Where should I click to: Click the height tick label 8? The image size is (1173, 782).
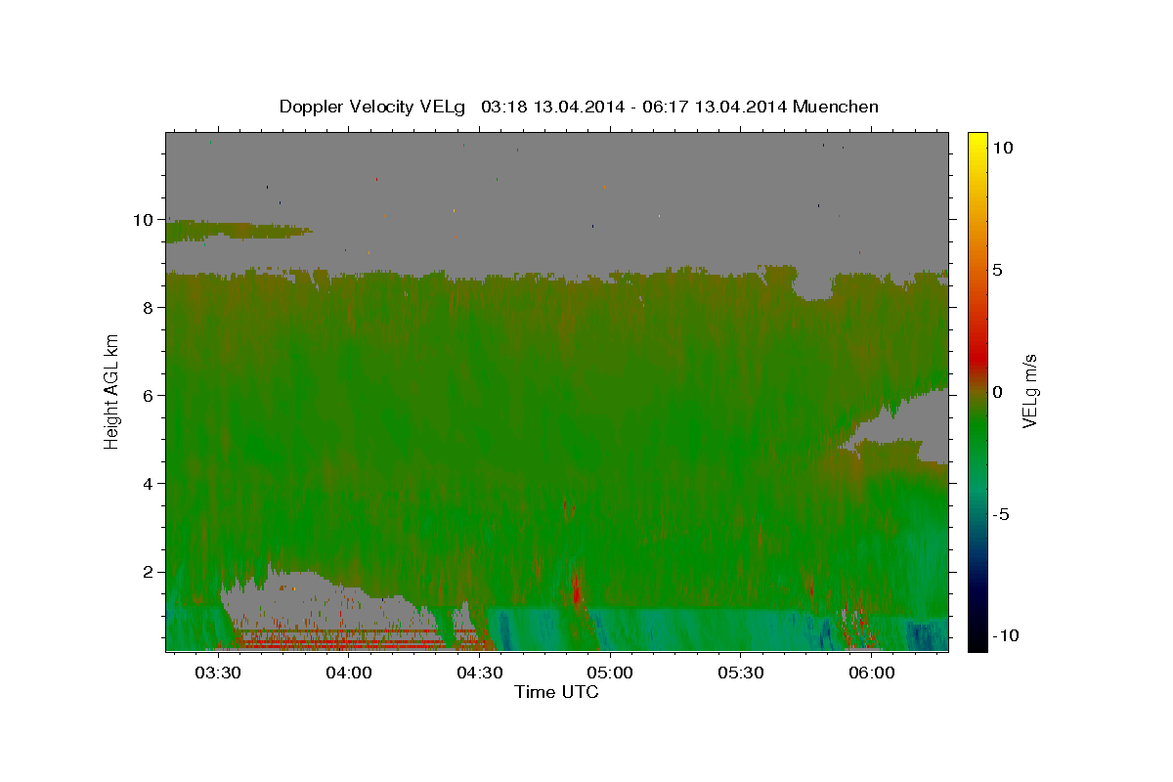click(150, 308)
